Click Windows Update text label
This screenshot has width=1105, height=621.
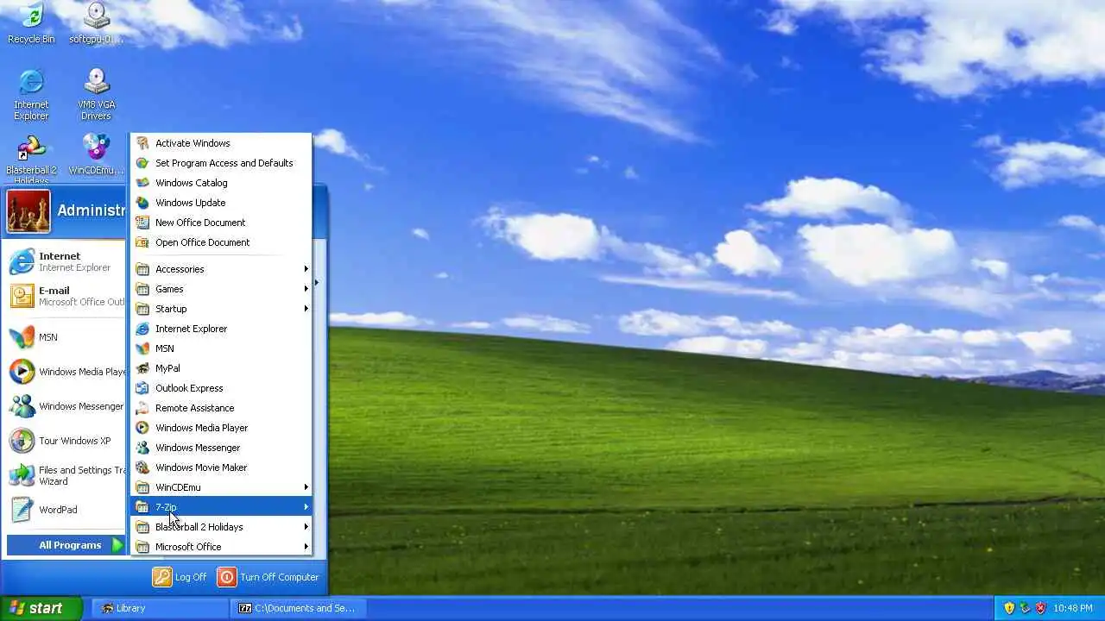click(191, 203)
